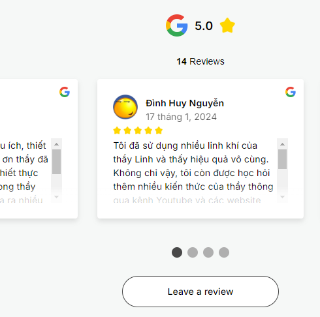Viewport: 320px width, 317px height.
Task: Click the Google icon on the left review card
Action: tap(65, 92)
